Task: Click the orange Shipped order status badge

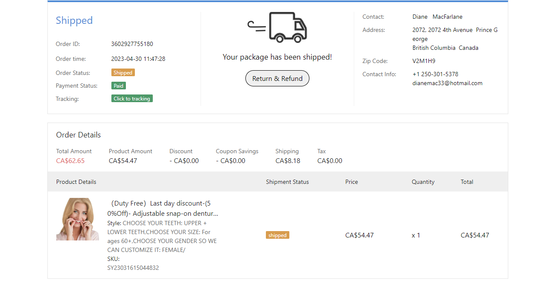Action: [x=123, y=73]
